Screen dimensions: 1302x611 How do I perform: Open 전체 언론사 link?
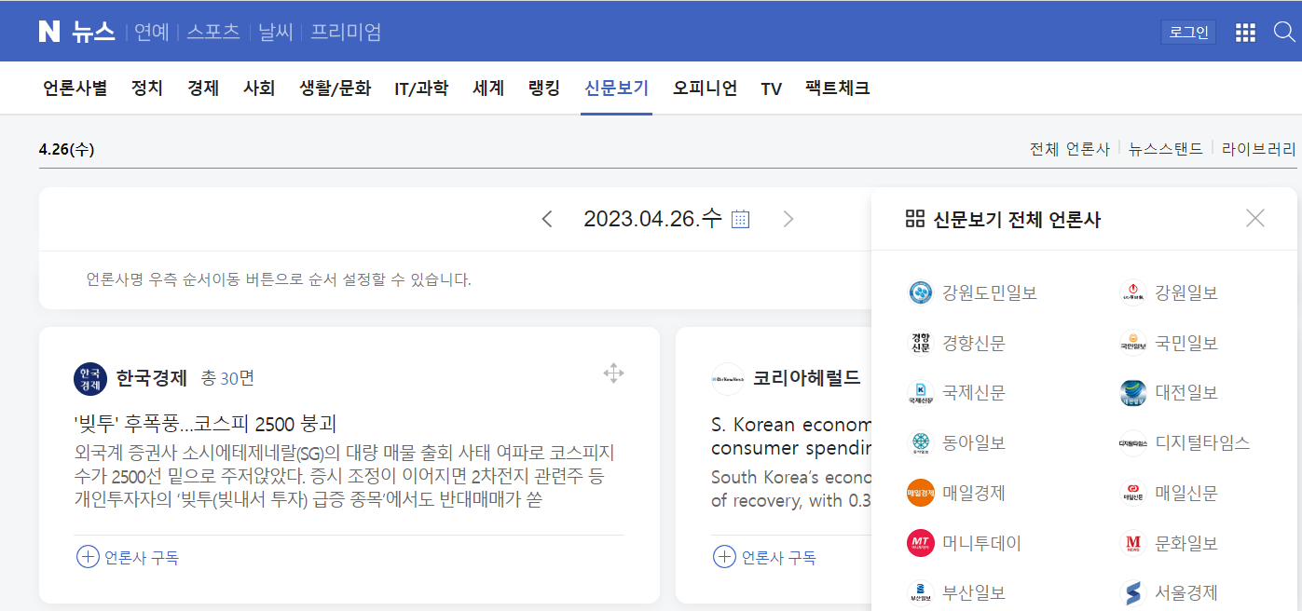(x=1070, y=149)
